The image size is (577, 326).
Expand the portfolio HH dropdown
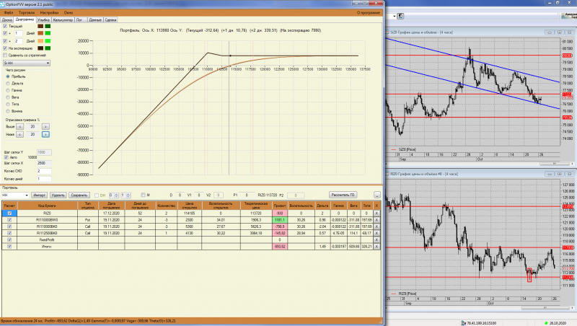pos(15,195)
